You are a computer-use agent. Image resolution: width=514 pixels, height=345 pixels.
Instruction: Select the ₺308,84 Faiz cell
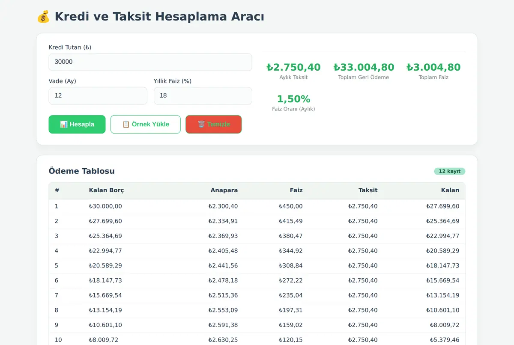pyautogui.click(x=290, y=266)
